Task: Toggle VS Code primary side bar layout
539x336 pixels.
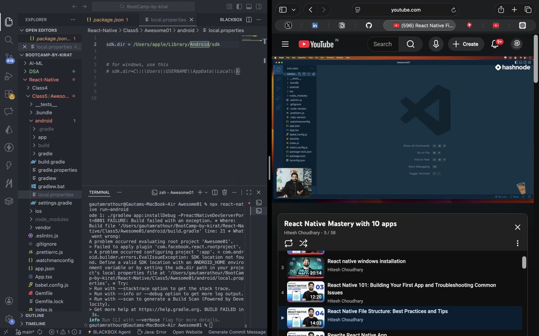Action: coord(239,7)
